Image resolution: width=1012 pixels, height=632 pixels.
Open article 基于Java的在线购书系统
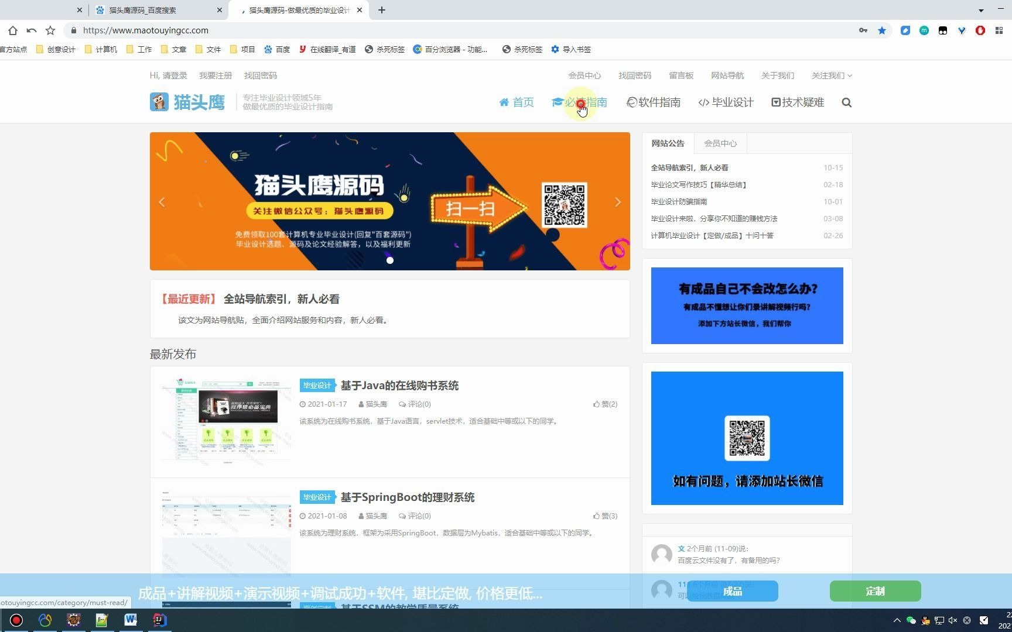(x=399, y=386)
